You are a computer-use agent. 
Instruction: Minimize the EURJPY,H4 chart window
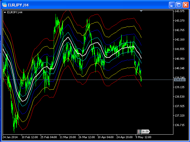click(172, 5)
